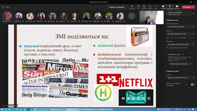Select the A4tech FHD 1080P PC Camera dropdown
This screenshot has height=111, width=197.
pos(181,78)
